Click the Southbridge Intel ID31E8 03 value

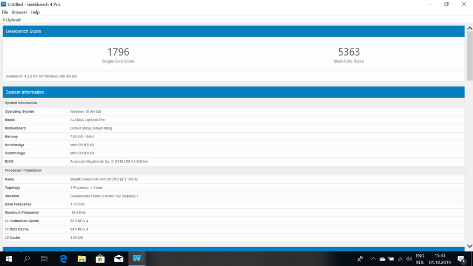tap(82, 153)
